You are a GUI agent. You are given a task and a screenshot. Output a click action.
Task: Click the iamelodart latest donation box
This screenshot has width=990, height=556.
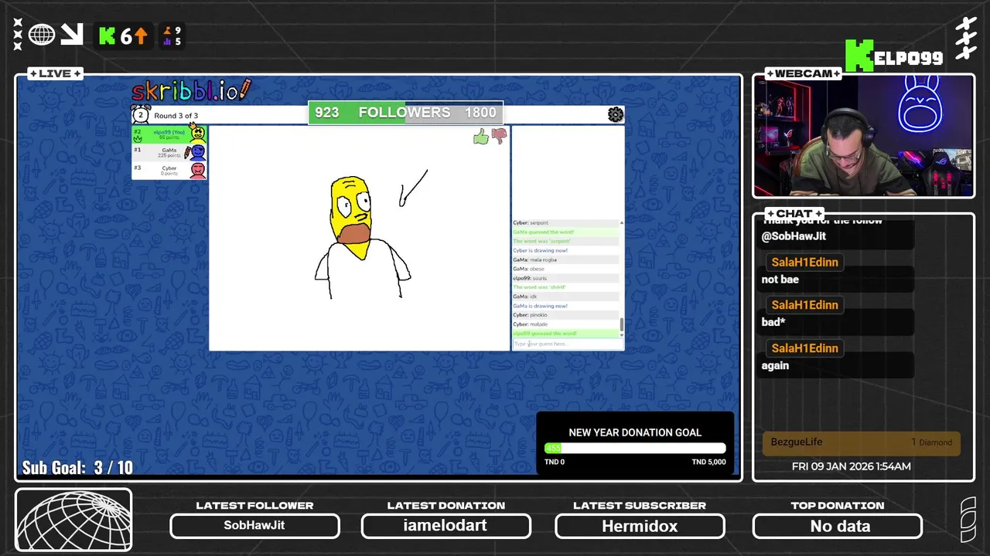point(445,526)
